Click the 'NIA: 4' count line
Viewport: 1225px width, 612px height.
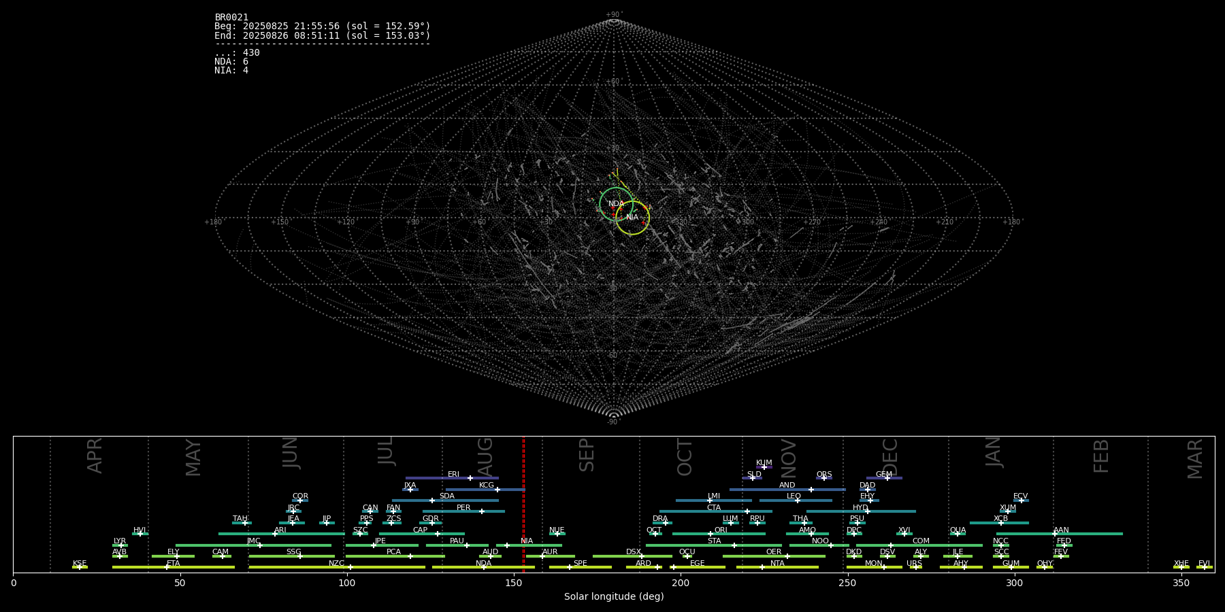click(231, 71)
